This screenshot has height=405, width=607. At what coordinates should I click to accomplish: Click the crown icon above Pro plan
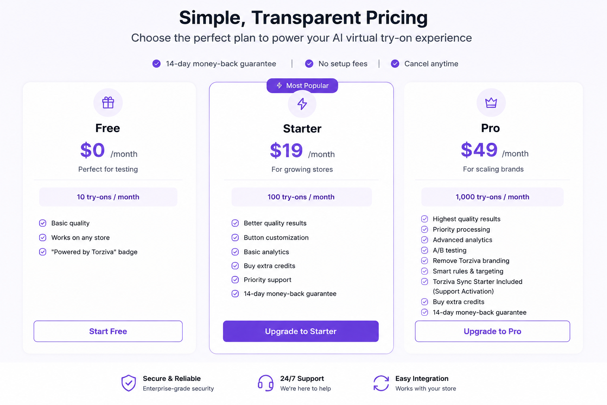point(491,103)
